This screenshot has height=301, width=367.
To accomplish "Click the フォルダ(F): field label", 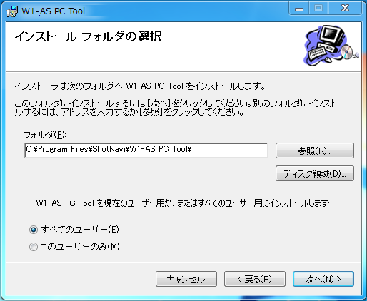I will (x=44, y=135).
